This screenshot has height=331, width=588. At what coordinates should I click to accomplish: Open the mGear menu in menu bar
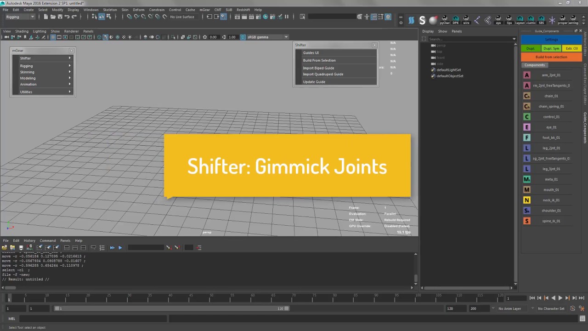coord(204,10)
